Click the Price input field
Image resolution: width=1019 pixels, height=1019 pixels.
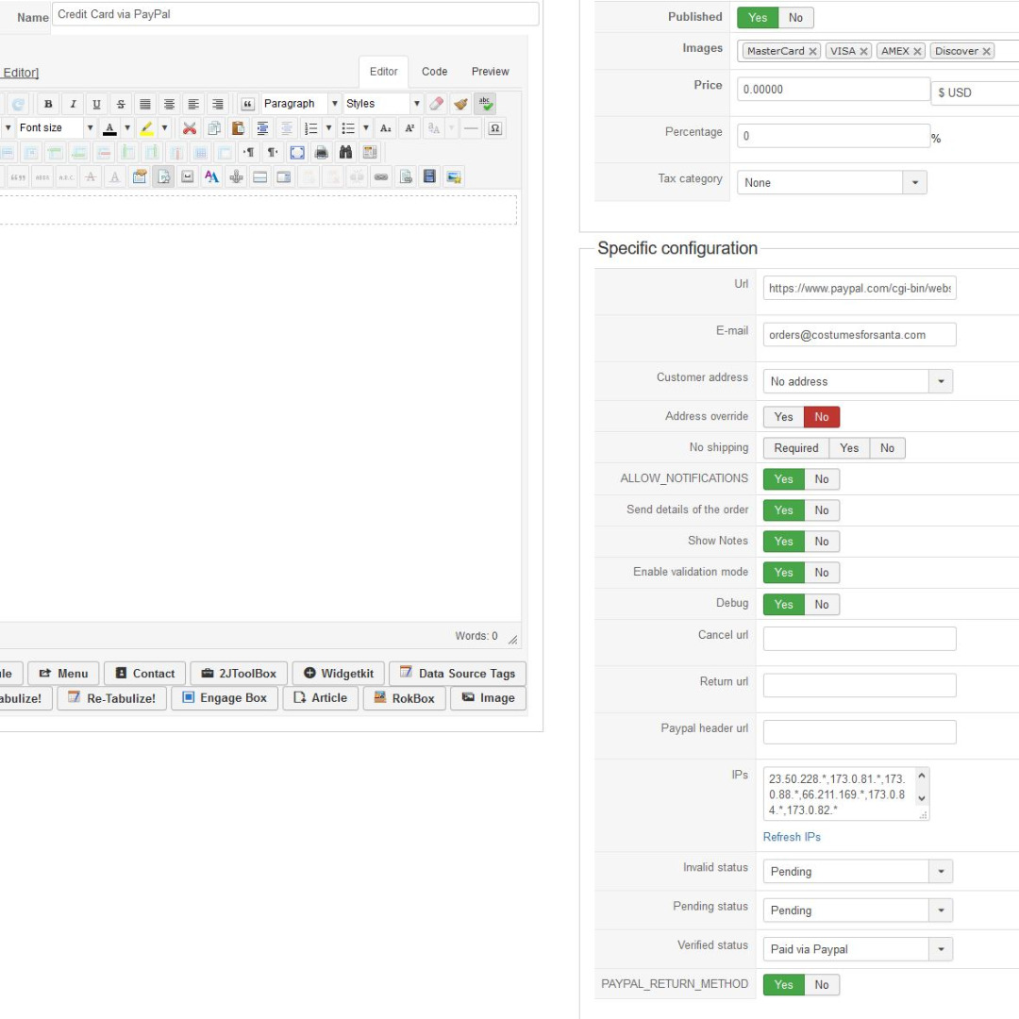[x=833, y=89]
